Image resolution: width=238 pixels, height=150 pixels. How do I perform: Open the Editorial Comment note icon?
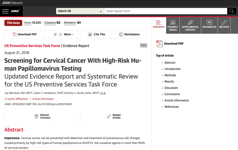pyautogui.click(x=36, y=116)
